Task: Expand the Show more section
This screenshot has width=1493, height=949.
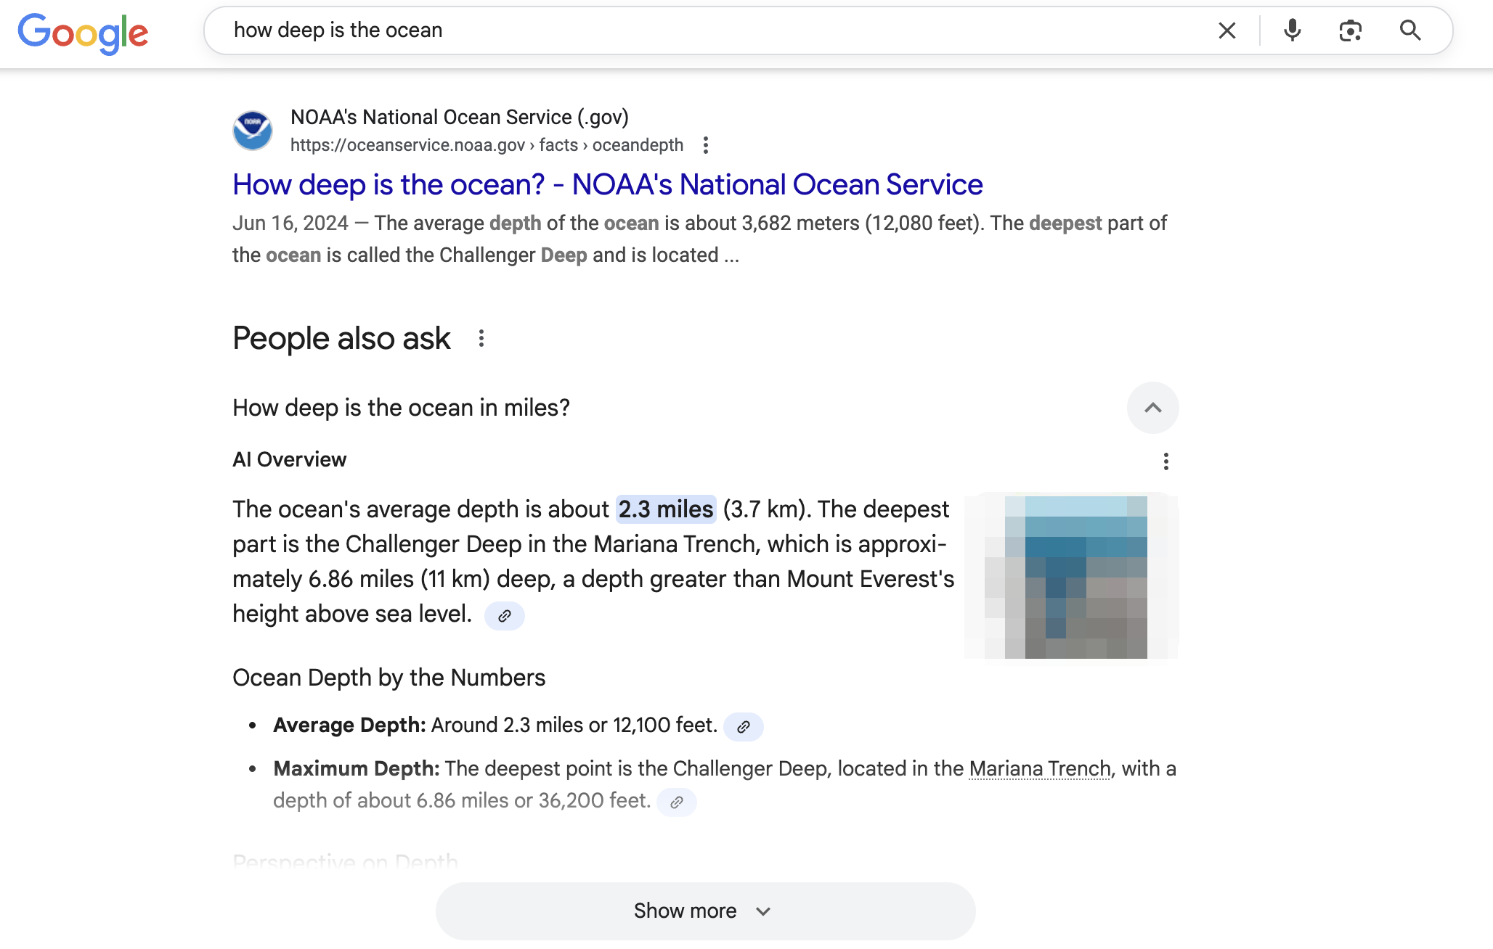Action: coord(704,911)
